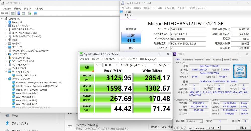Open the CPU-Z ツール dropdown arrow
The width and height of the screenshot is (251, 131).
click(x=219, y=128)
